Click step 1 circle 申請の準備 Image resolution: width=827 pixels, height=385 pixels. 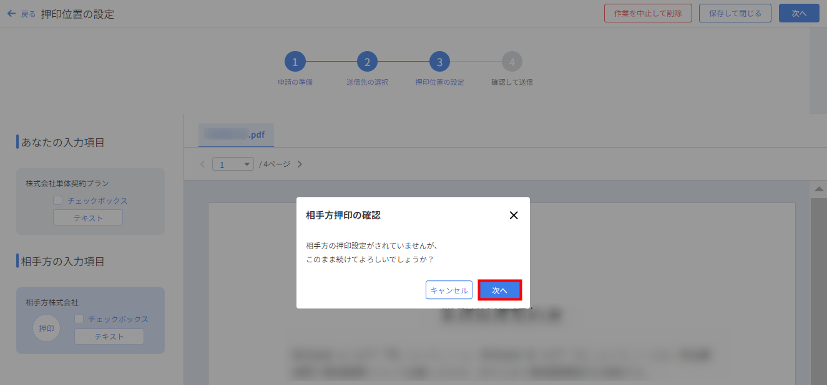[x=295, y=62]
